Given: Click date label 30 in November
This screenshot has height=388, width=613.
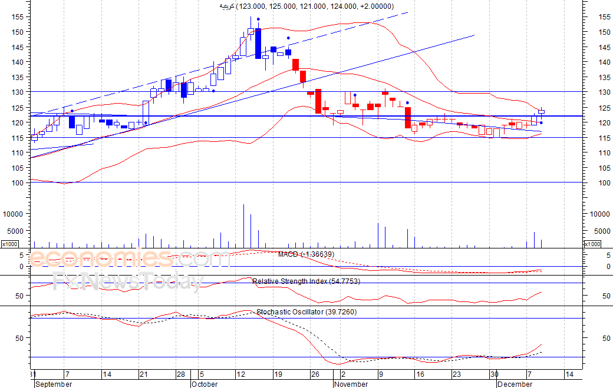Looking at the screenshot, I should 494,374.
